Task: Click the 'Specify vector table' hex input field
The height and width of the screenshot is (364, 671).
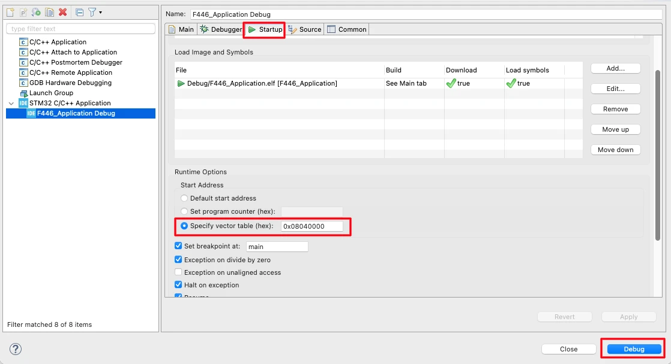Action: [x=313, y=227]
